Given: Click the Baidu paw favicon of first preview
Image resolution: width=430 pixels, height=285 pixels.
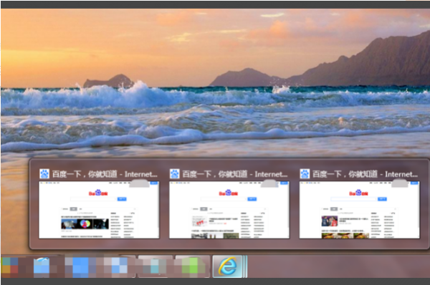Looking at the screenshot, I should (44, 174).
